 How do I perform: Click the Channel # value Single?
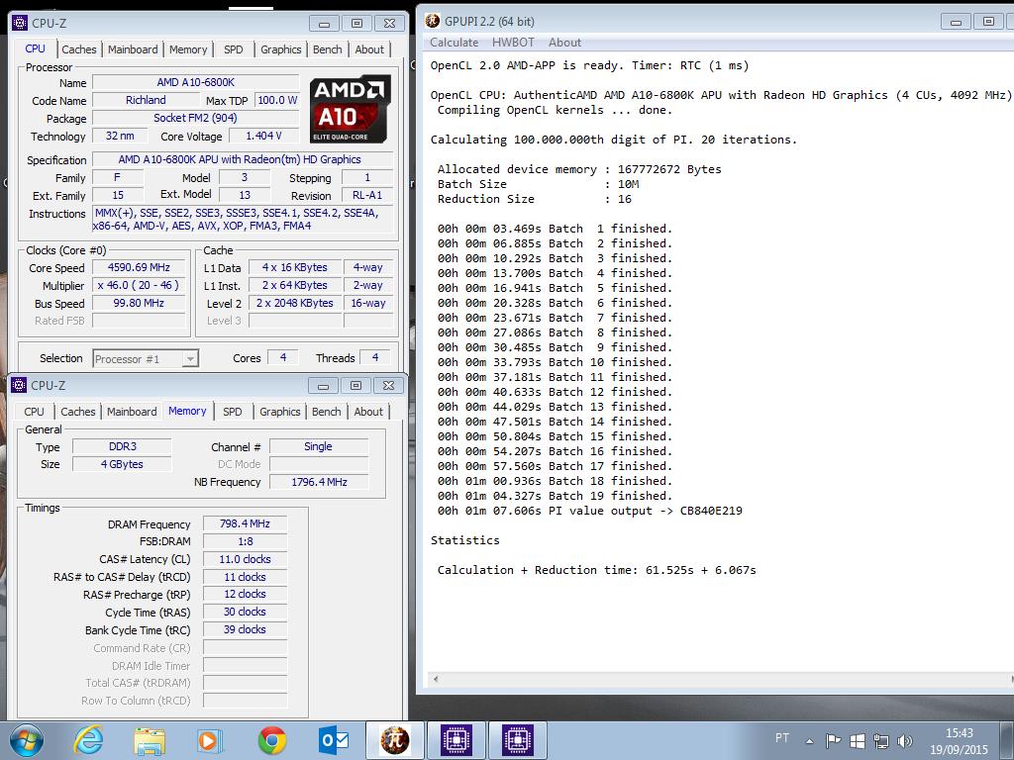pyautogui.click(x=319, y=446)
